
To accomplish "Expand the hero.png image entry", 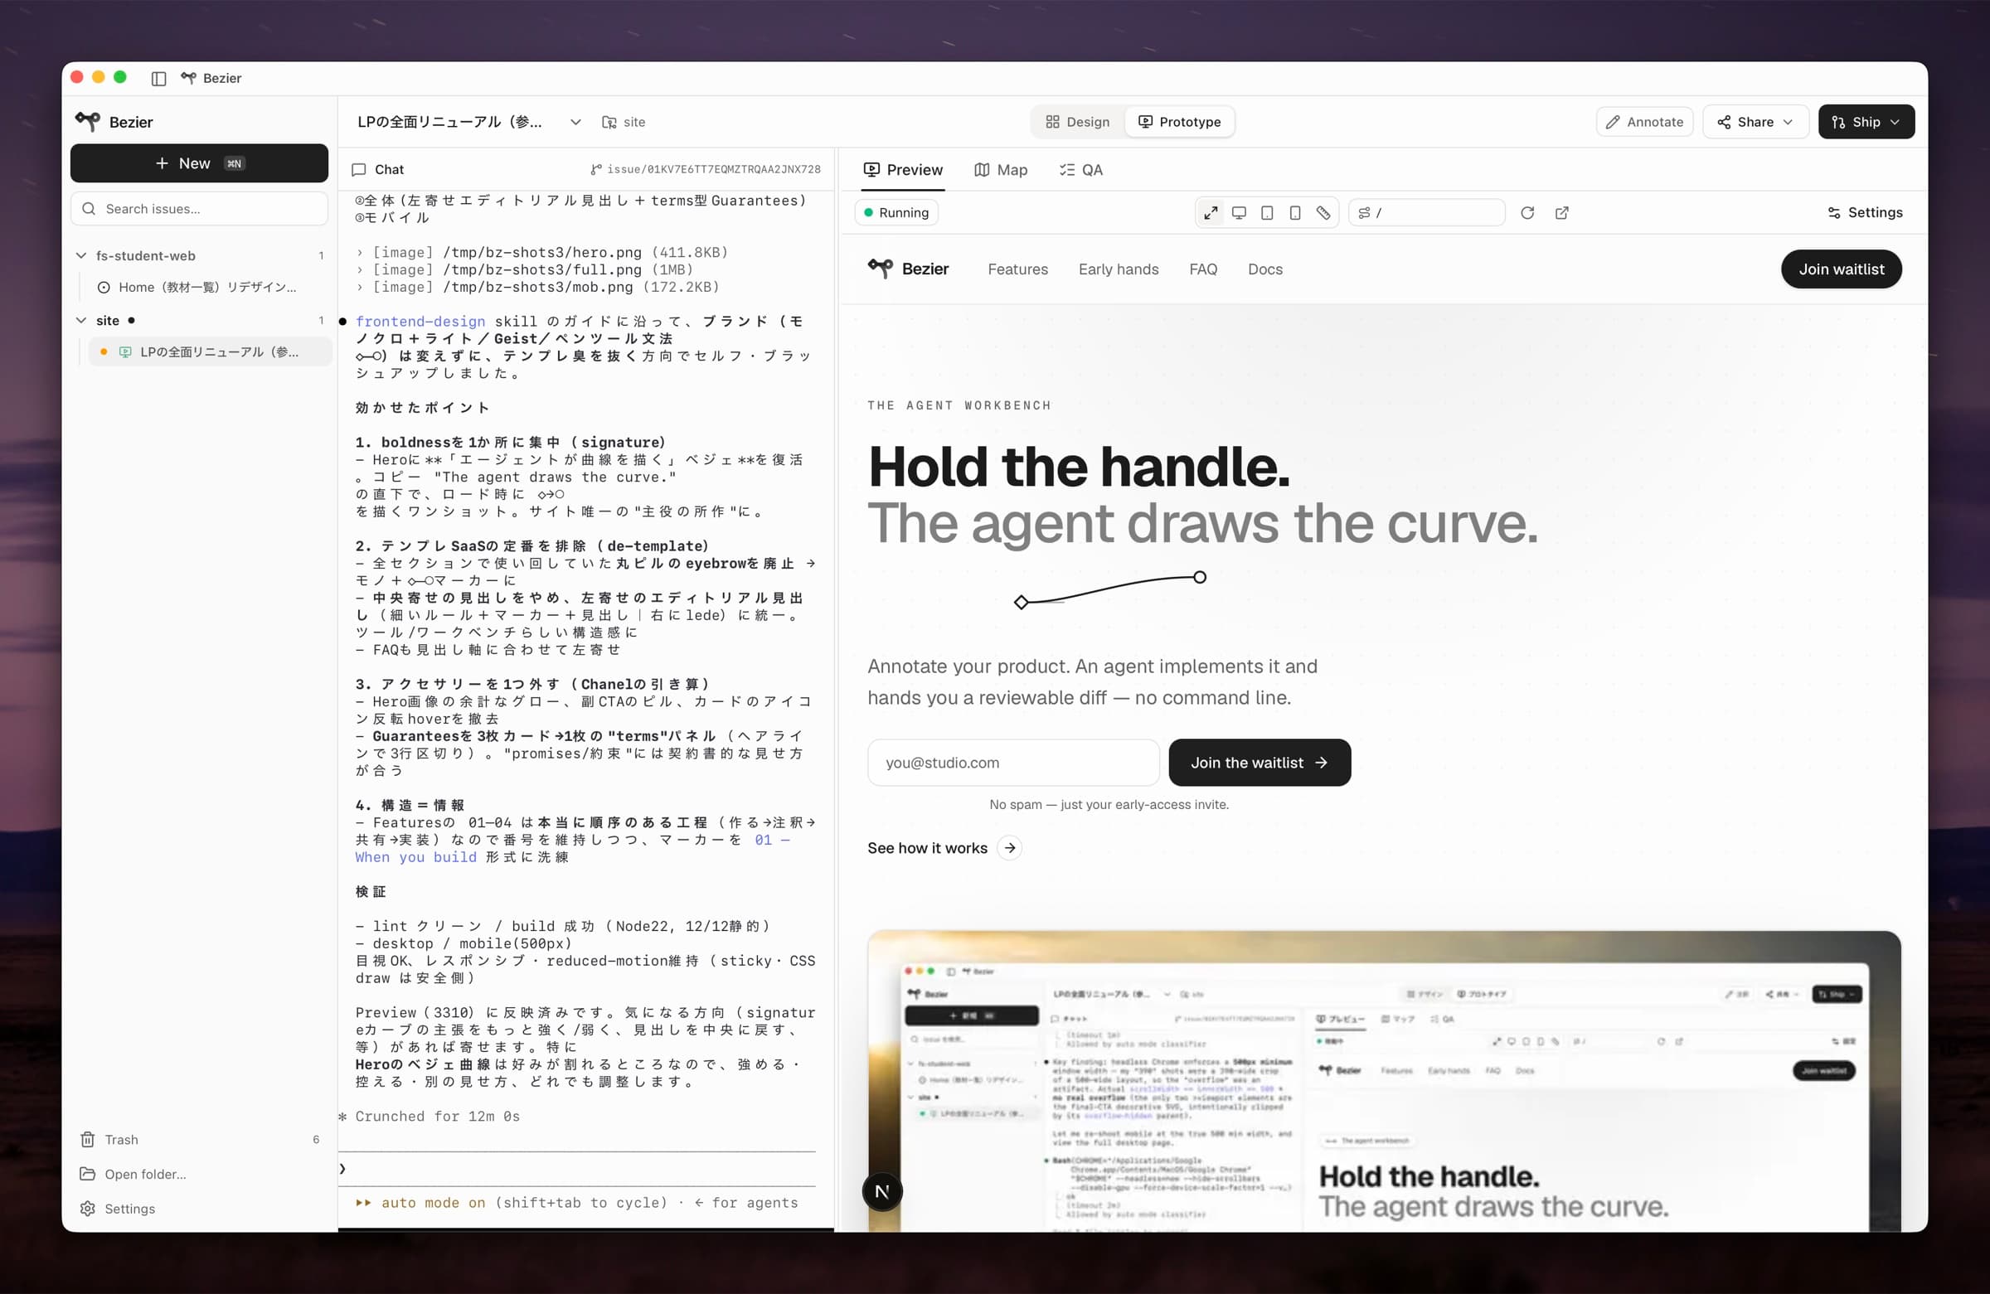I will pos(541,253).
